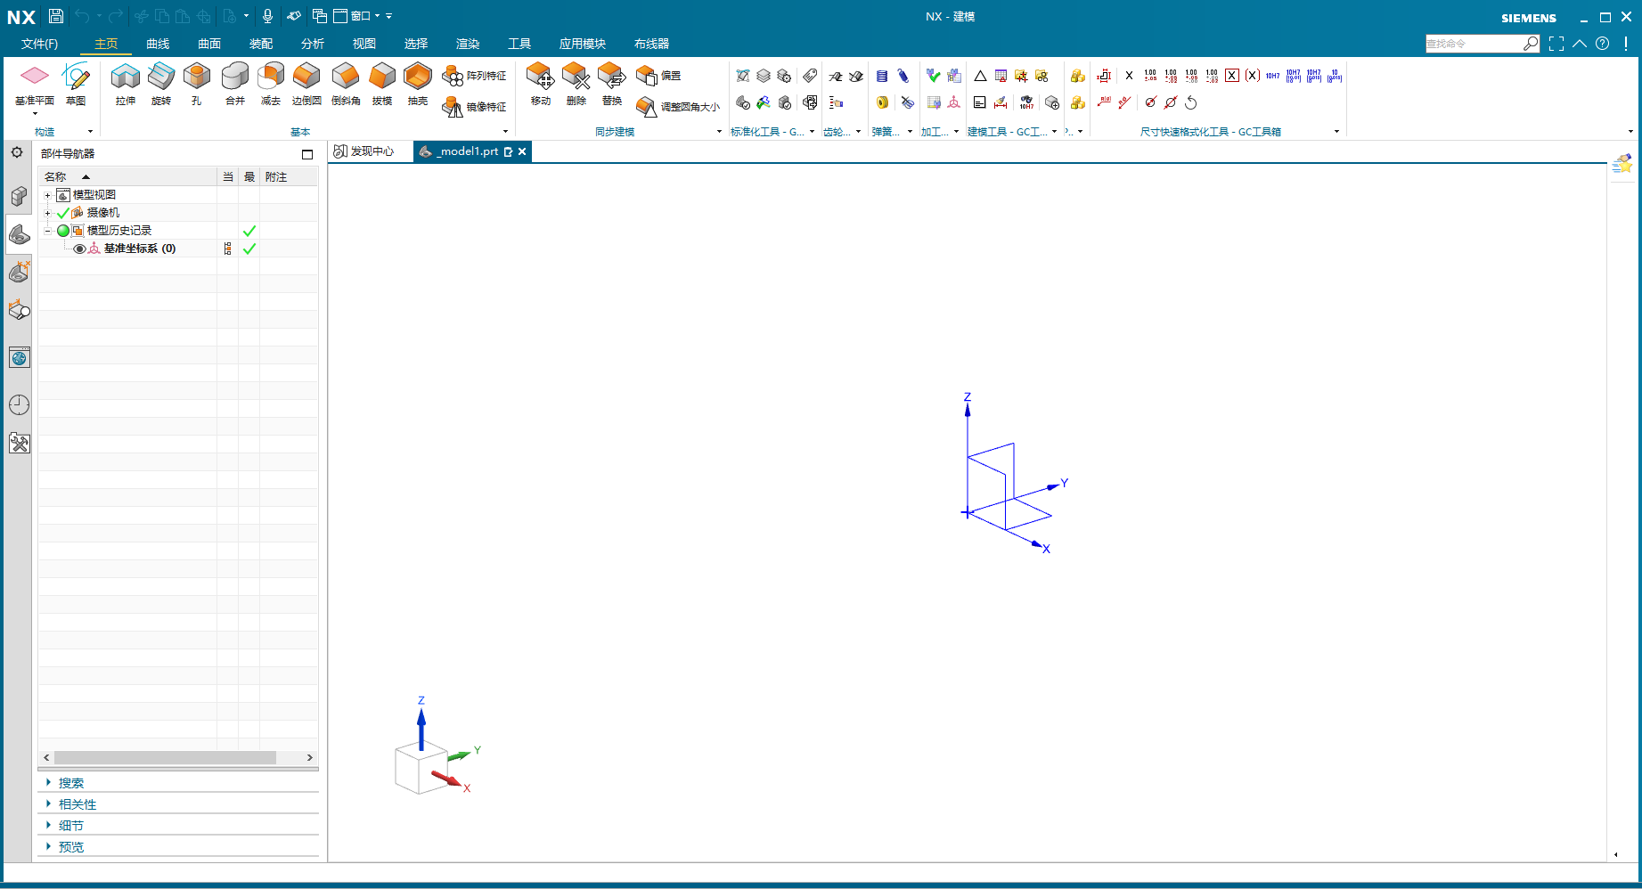Click the 阵列特征 button
The width and height of the screenshot is (1642, 889).
(475, 77)
